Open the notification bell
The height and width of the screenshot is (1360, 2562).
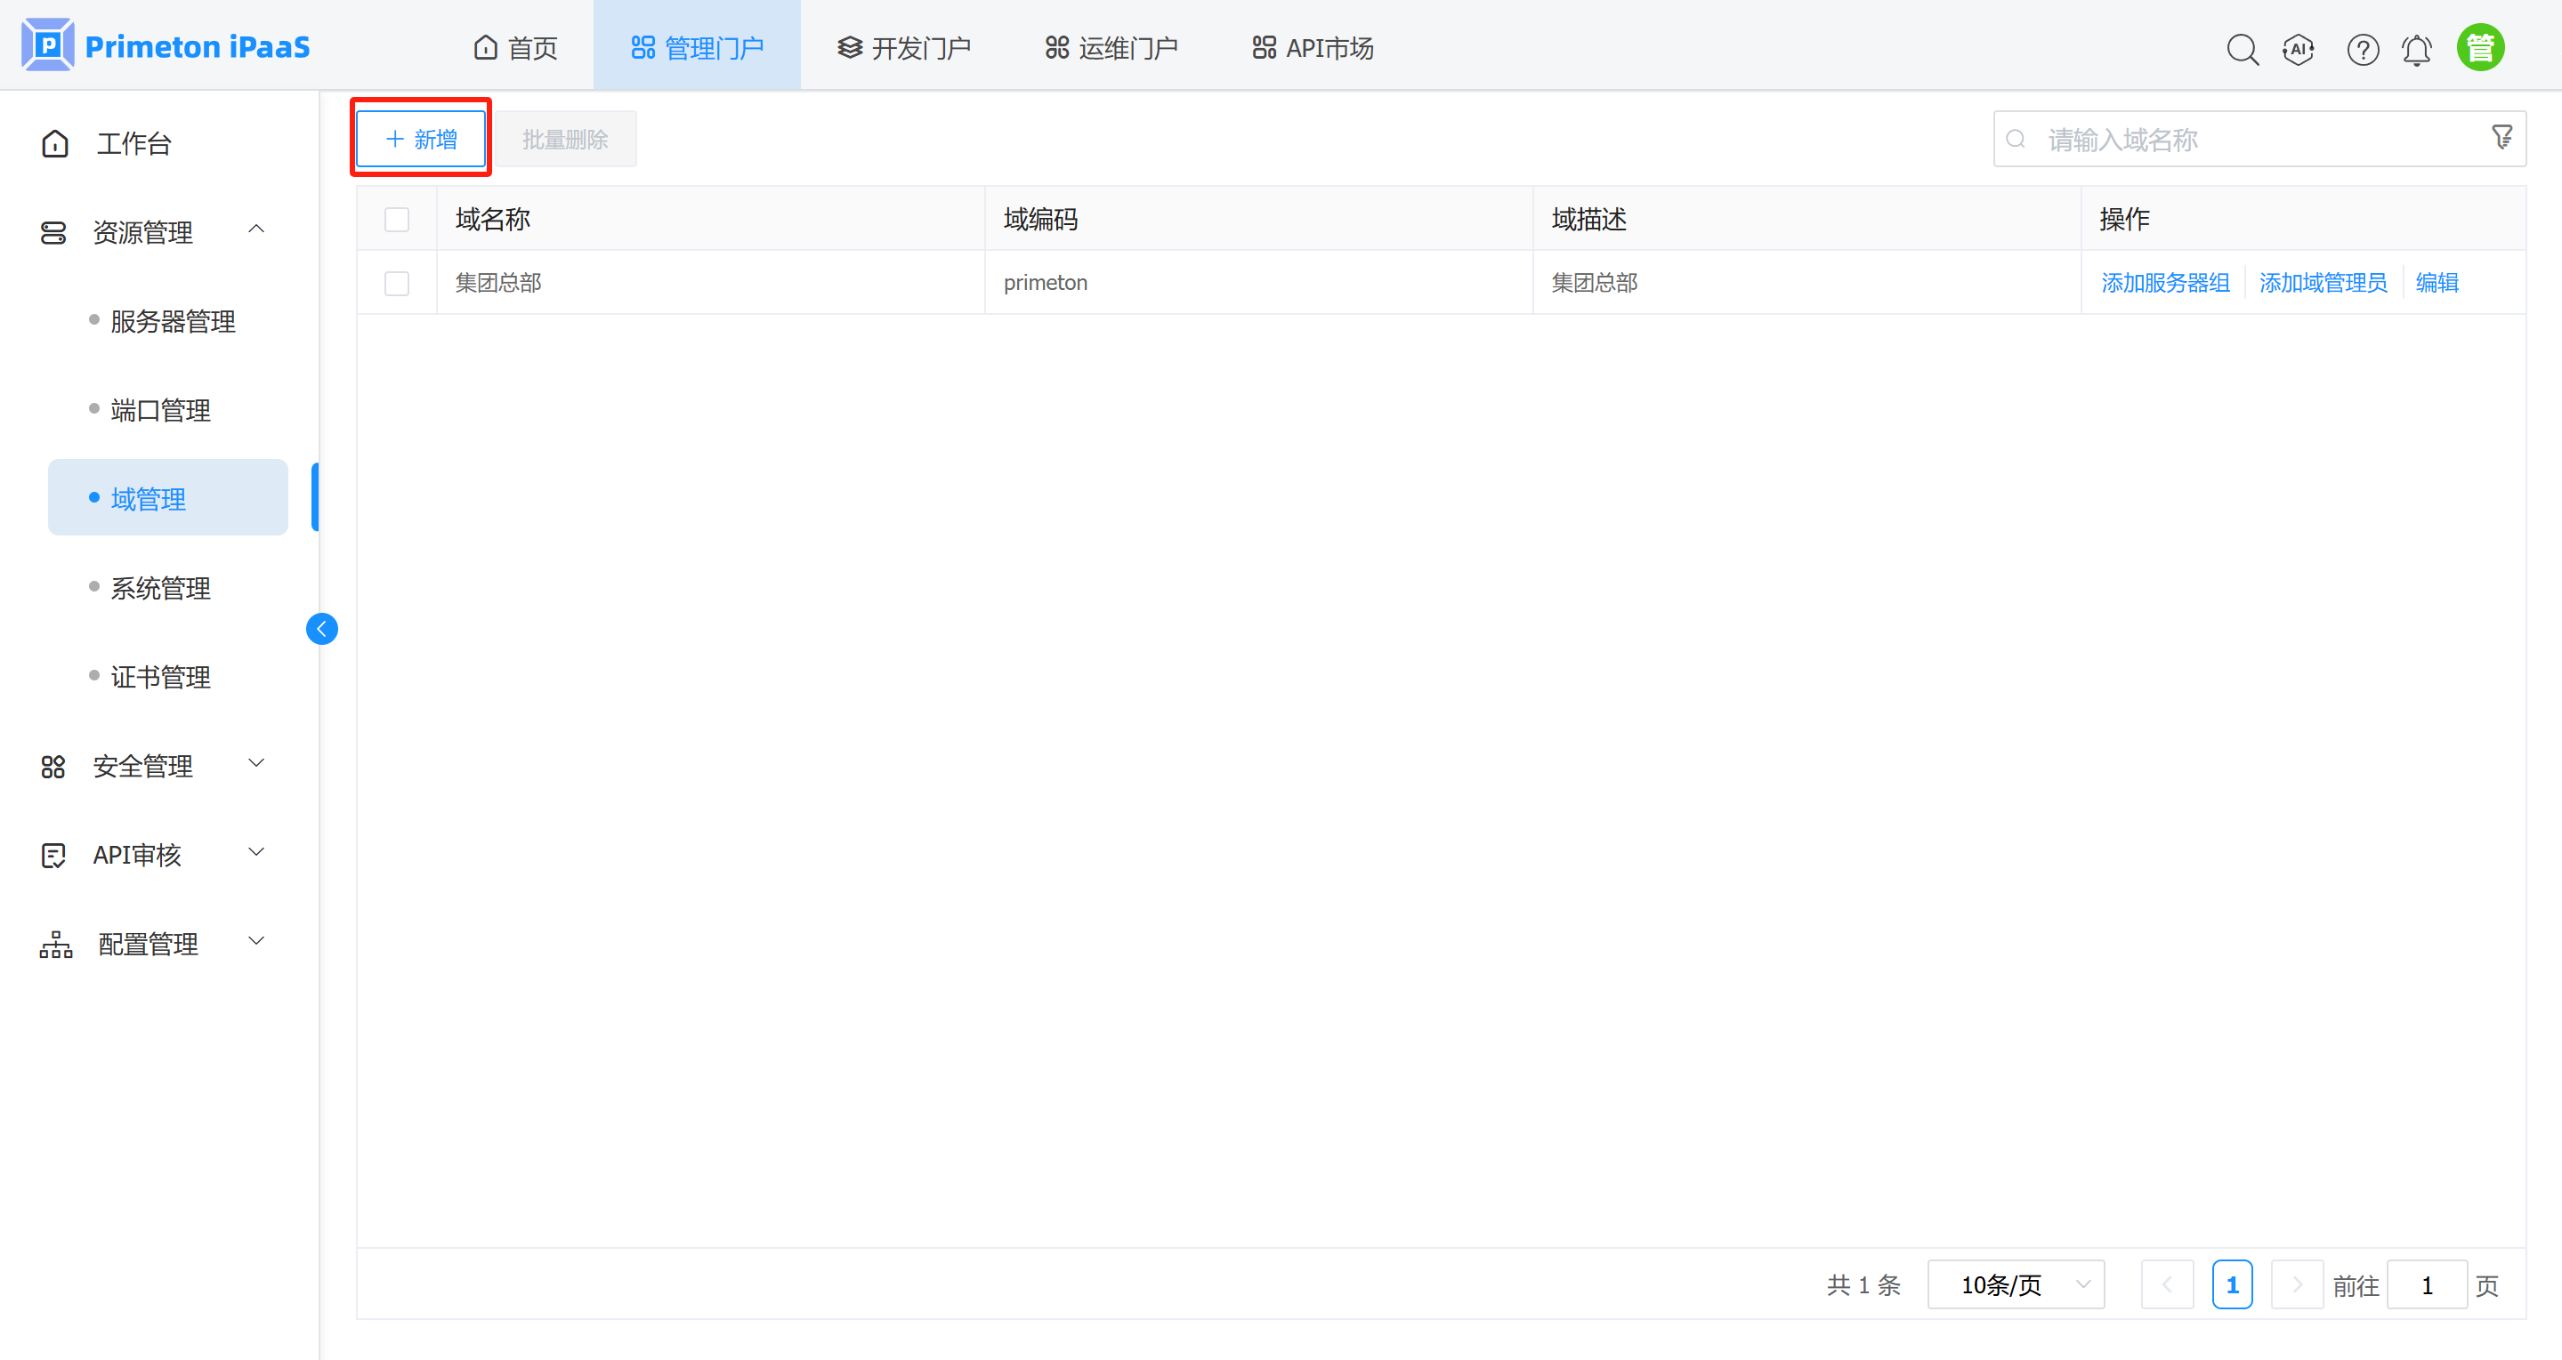(x=2417, y=49)
